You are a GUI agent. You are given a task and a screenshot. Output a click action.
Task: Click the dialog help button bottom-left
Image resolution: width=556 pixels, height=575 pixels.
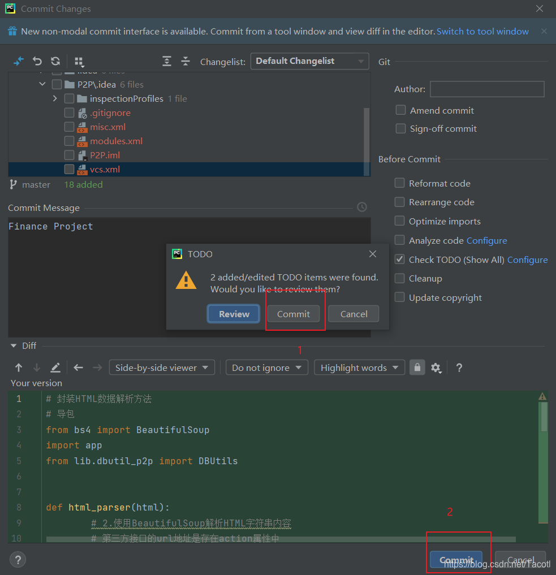pyautogui.click(x=18, y=560)
